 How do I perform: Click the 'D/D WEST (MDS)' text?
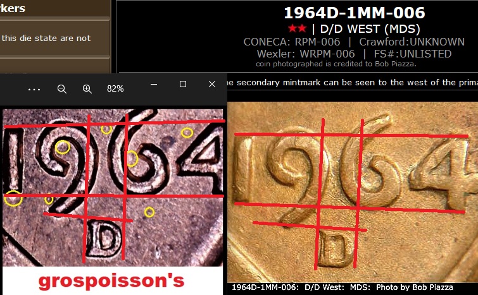(370, 29)
